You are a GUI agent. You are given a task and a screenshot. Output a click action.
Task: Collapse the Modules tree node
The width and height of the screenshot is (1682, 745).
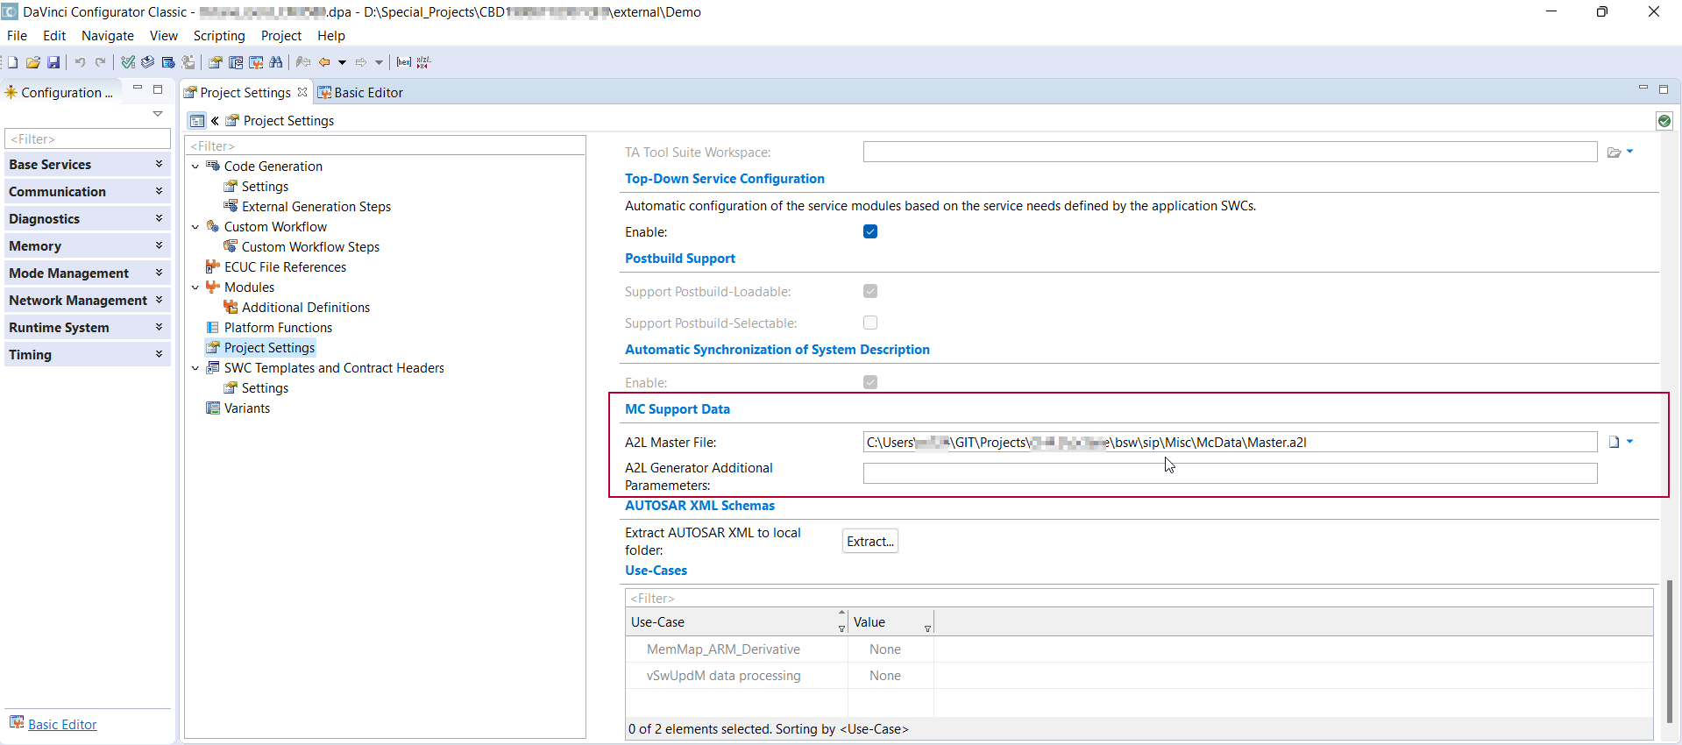tap(195, 287)
